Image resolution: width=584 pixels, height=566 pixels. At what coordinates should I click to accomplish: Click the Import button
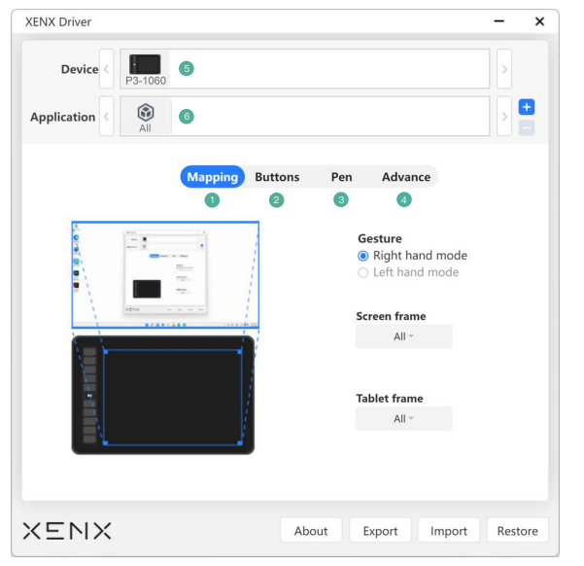click(x=449, y=531)
